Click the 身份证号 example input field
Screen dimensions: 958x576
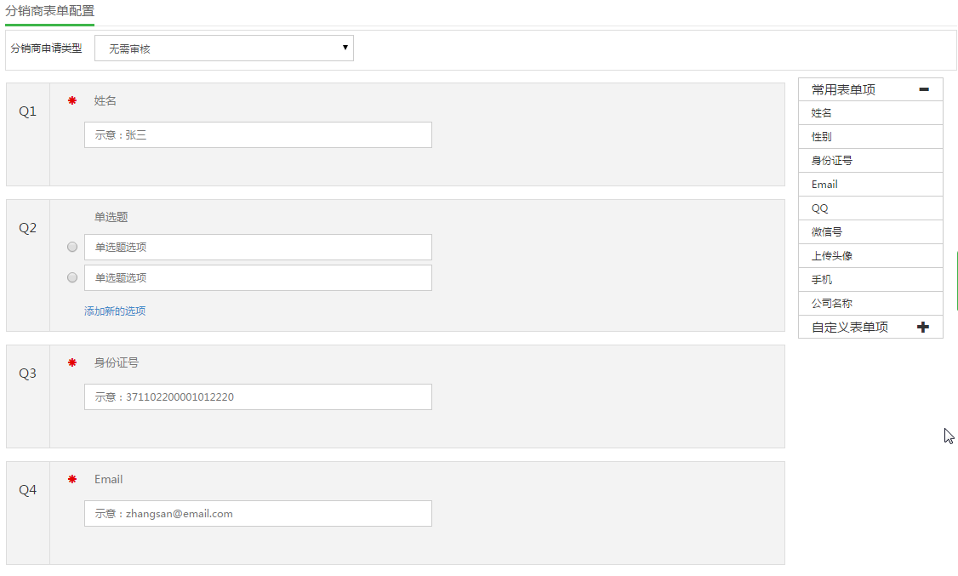258,396
